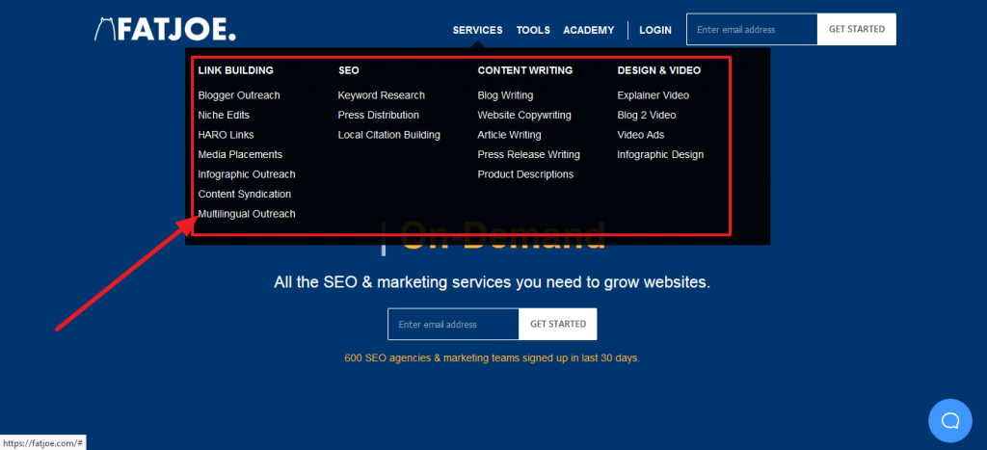Screen dimensions: 987x450
Task: Click the hero email address field
Action: (x=453, y=324)
